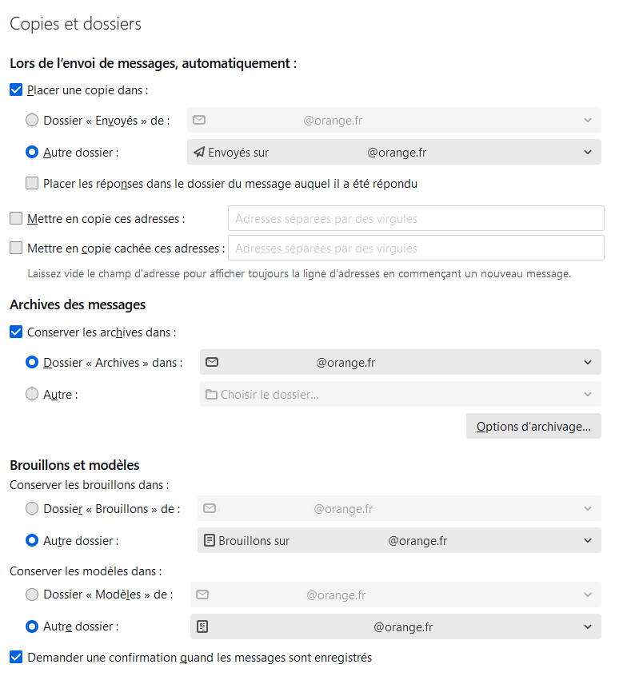The width and height of the screenshot is (643, 692).
Task: Click the folder icon beside Choisir le dossier
Action: [x=211, y=394]
